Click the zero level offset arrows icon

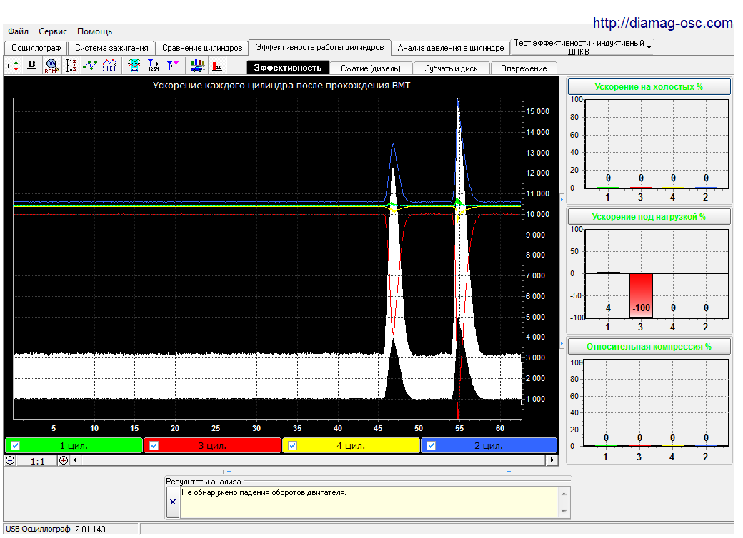click(x=14, y=66)
